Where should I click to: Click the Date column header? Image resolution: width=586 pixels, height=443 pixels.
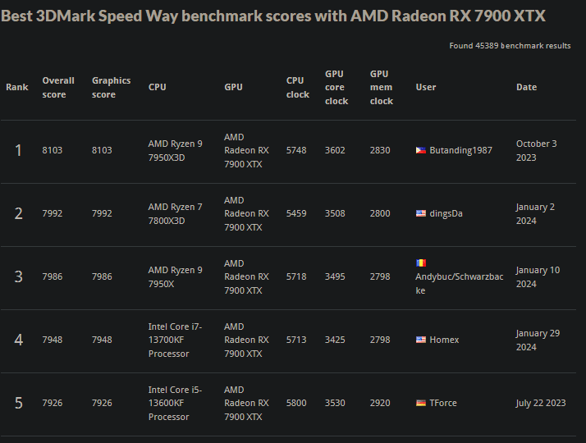(527, 87)
